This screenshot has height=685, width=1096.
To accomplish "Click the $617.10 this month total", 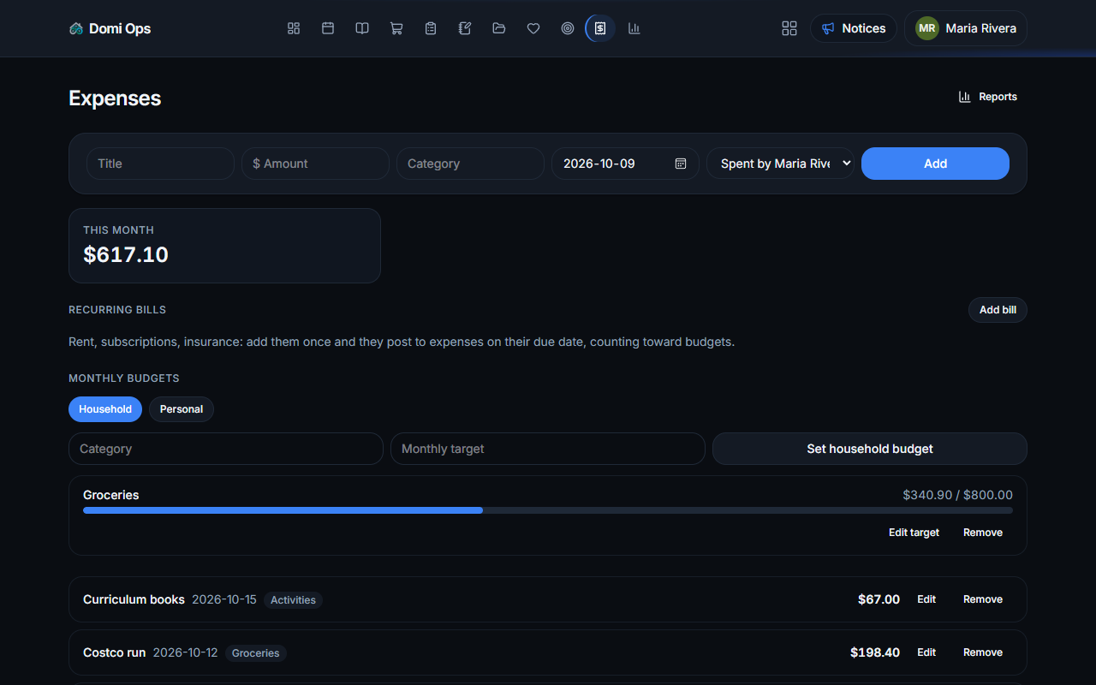I will point(126,254).
